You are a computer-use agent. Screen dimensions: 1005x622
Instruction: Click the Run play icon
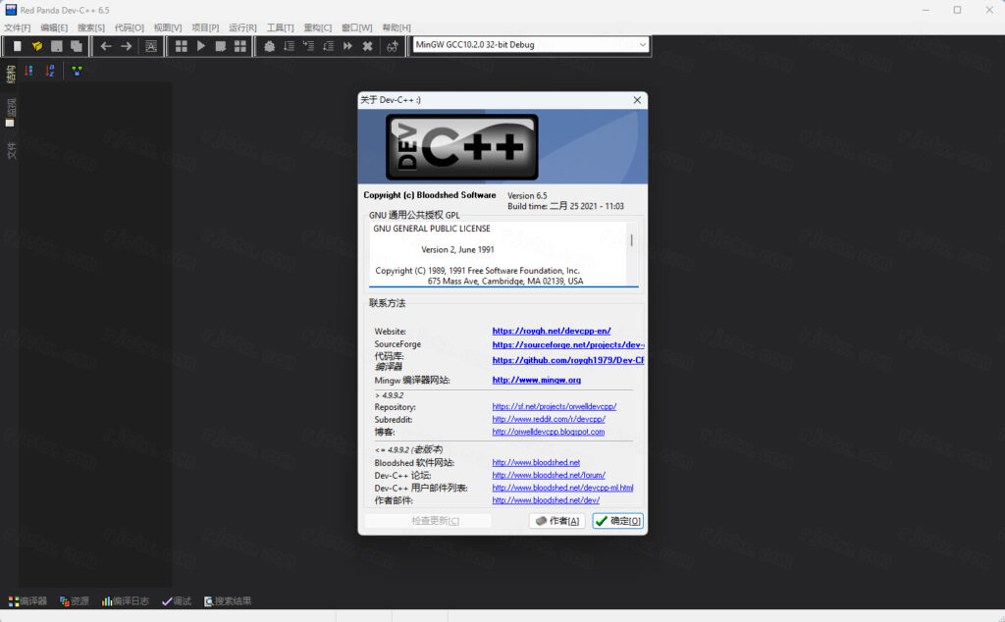point(200,46)
